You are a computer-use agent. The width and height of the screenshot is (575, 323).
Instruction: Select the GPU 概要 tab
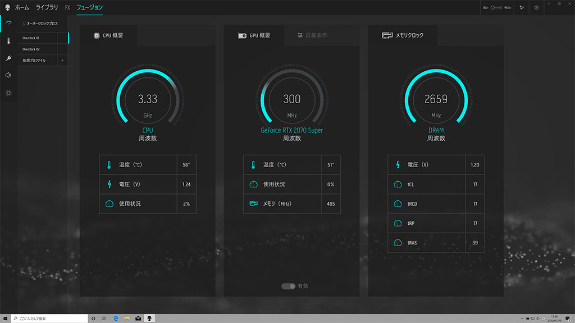pyautogui.click(x=254, y=35)
